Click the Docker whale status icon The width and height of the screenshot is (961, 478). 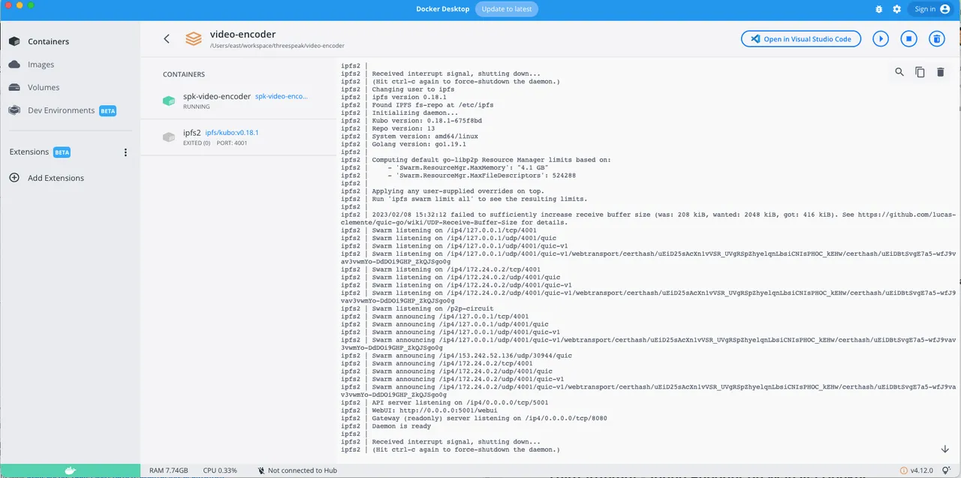coord(70,470)
